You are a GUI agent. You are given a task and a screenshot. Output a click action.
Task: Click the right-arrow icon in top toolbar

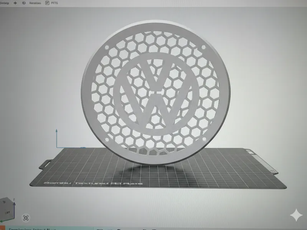[x=15, y=3]
